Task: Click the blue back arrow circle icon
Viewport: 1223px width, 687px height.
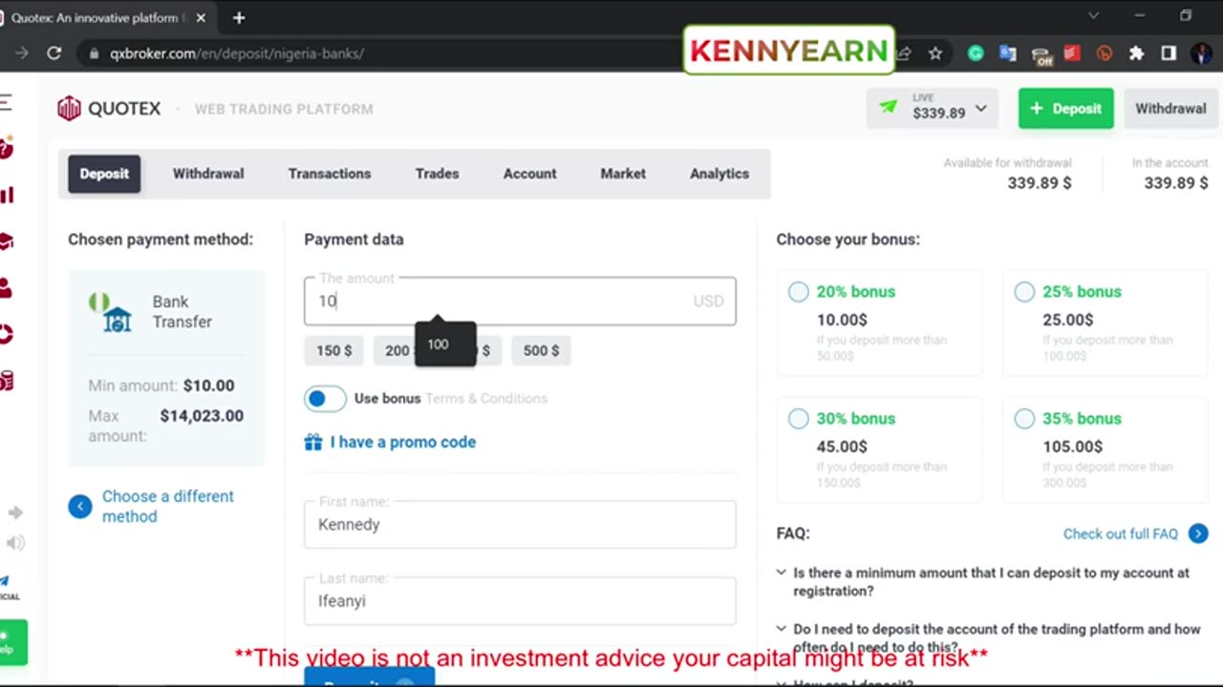Action: click(80, 506)
